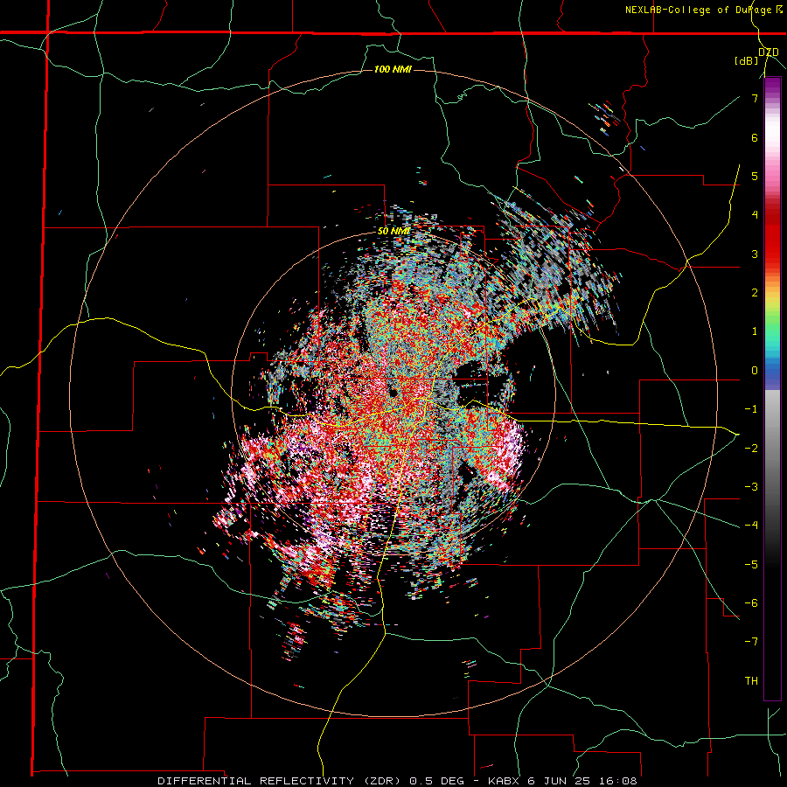
Task: Click the -6 value on color scale
Action: [x=751, y=603]
